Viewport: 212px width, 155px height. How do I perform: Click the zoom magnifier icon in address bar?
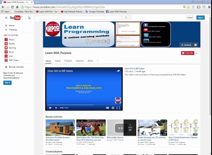[184, 7]
